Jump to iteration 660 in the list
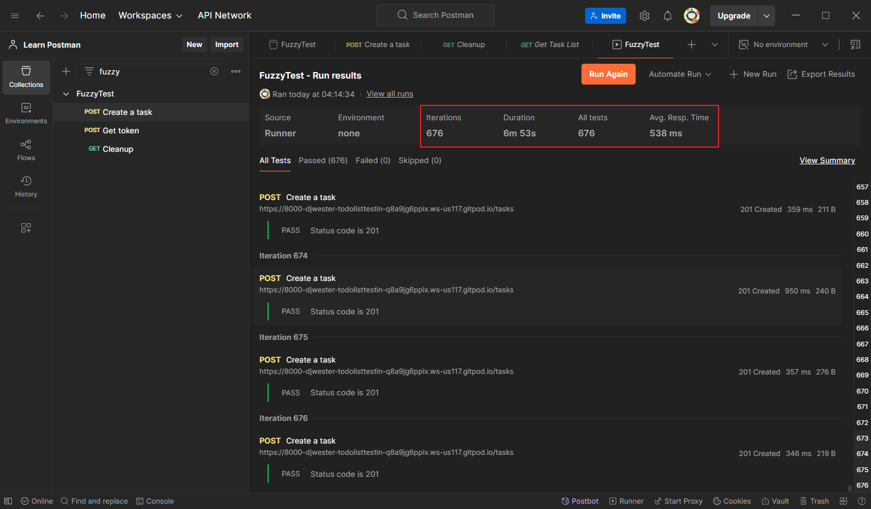871x509 pixels. point(862,234)
